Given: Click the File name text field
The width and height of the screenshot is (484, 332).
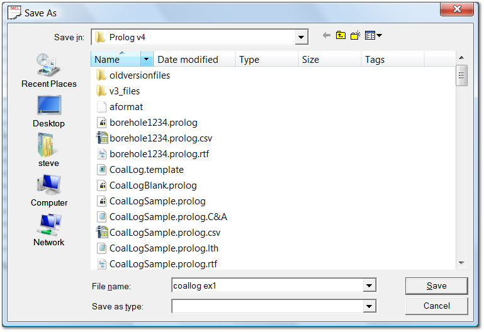Looking at the screenshot, I should tap(266, 286).
